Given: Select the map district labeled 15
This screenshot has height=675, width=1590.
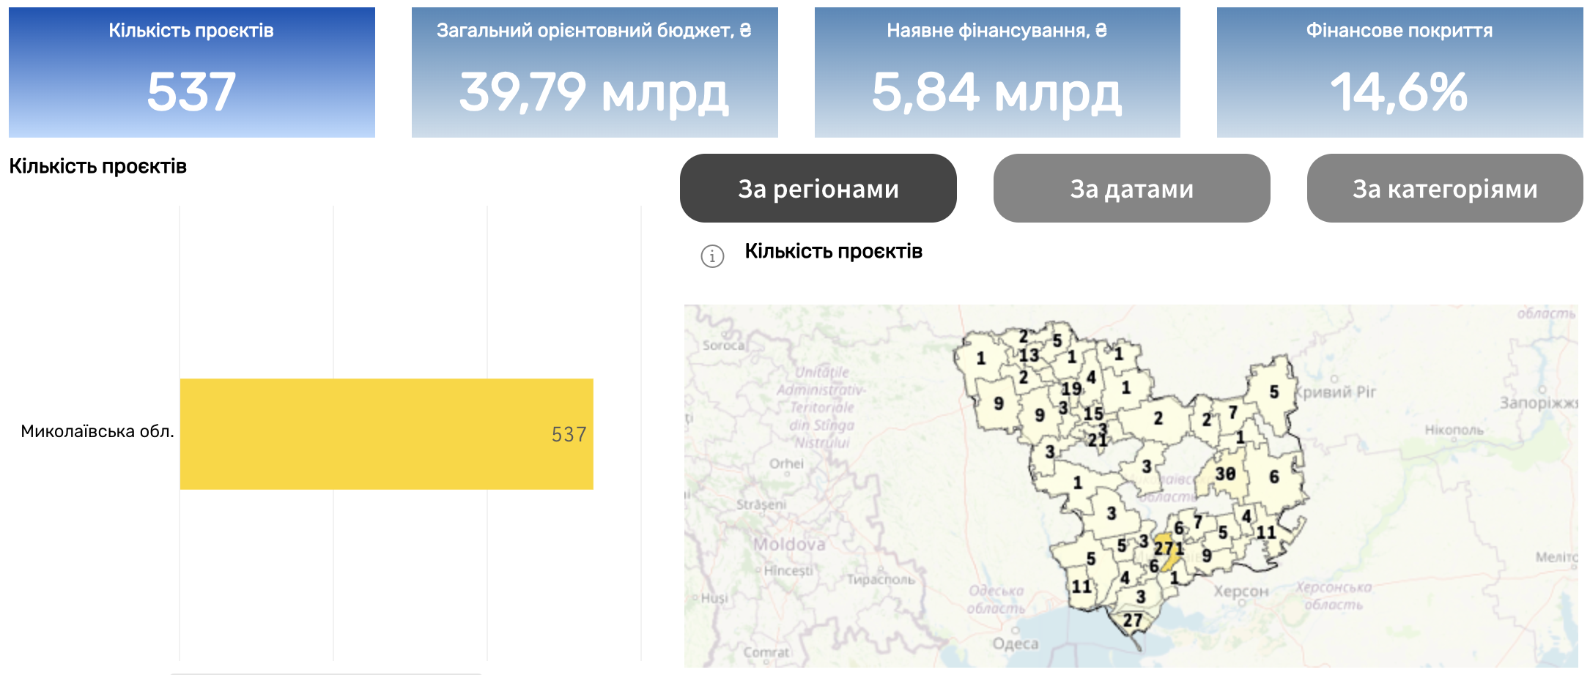Looking at the screenshot, I should click(1093, 414).
